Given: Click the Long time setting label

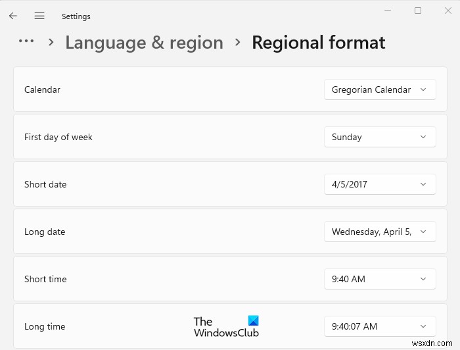Looking at the screenshot, I should point(45,326).
